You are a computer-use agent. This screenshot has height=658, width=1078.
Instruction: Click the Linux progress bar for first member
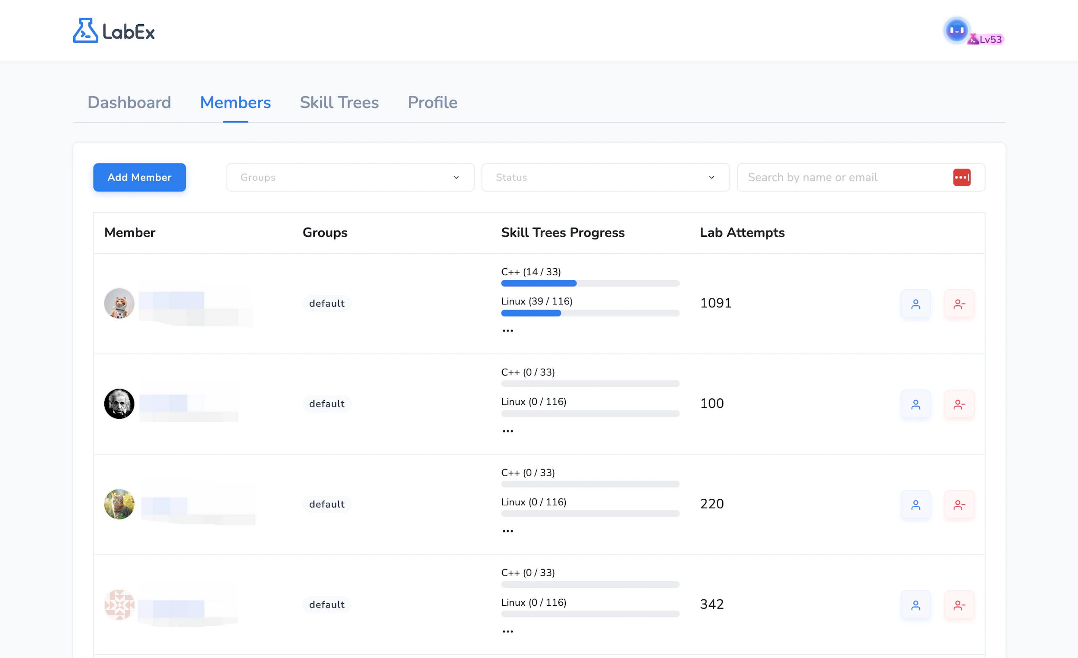590,313
